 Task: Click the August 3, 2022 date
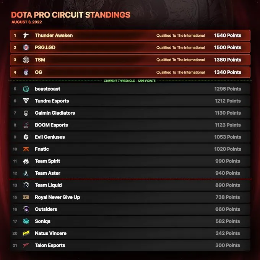pyautogui.click(x=26, y=22)
